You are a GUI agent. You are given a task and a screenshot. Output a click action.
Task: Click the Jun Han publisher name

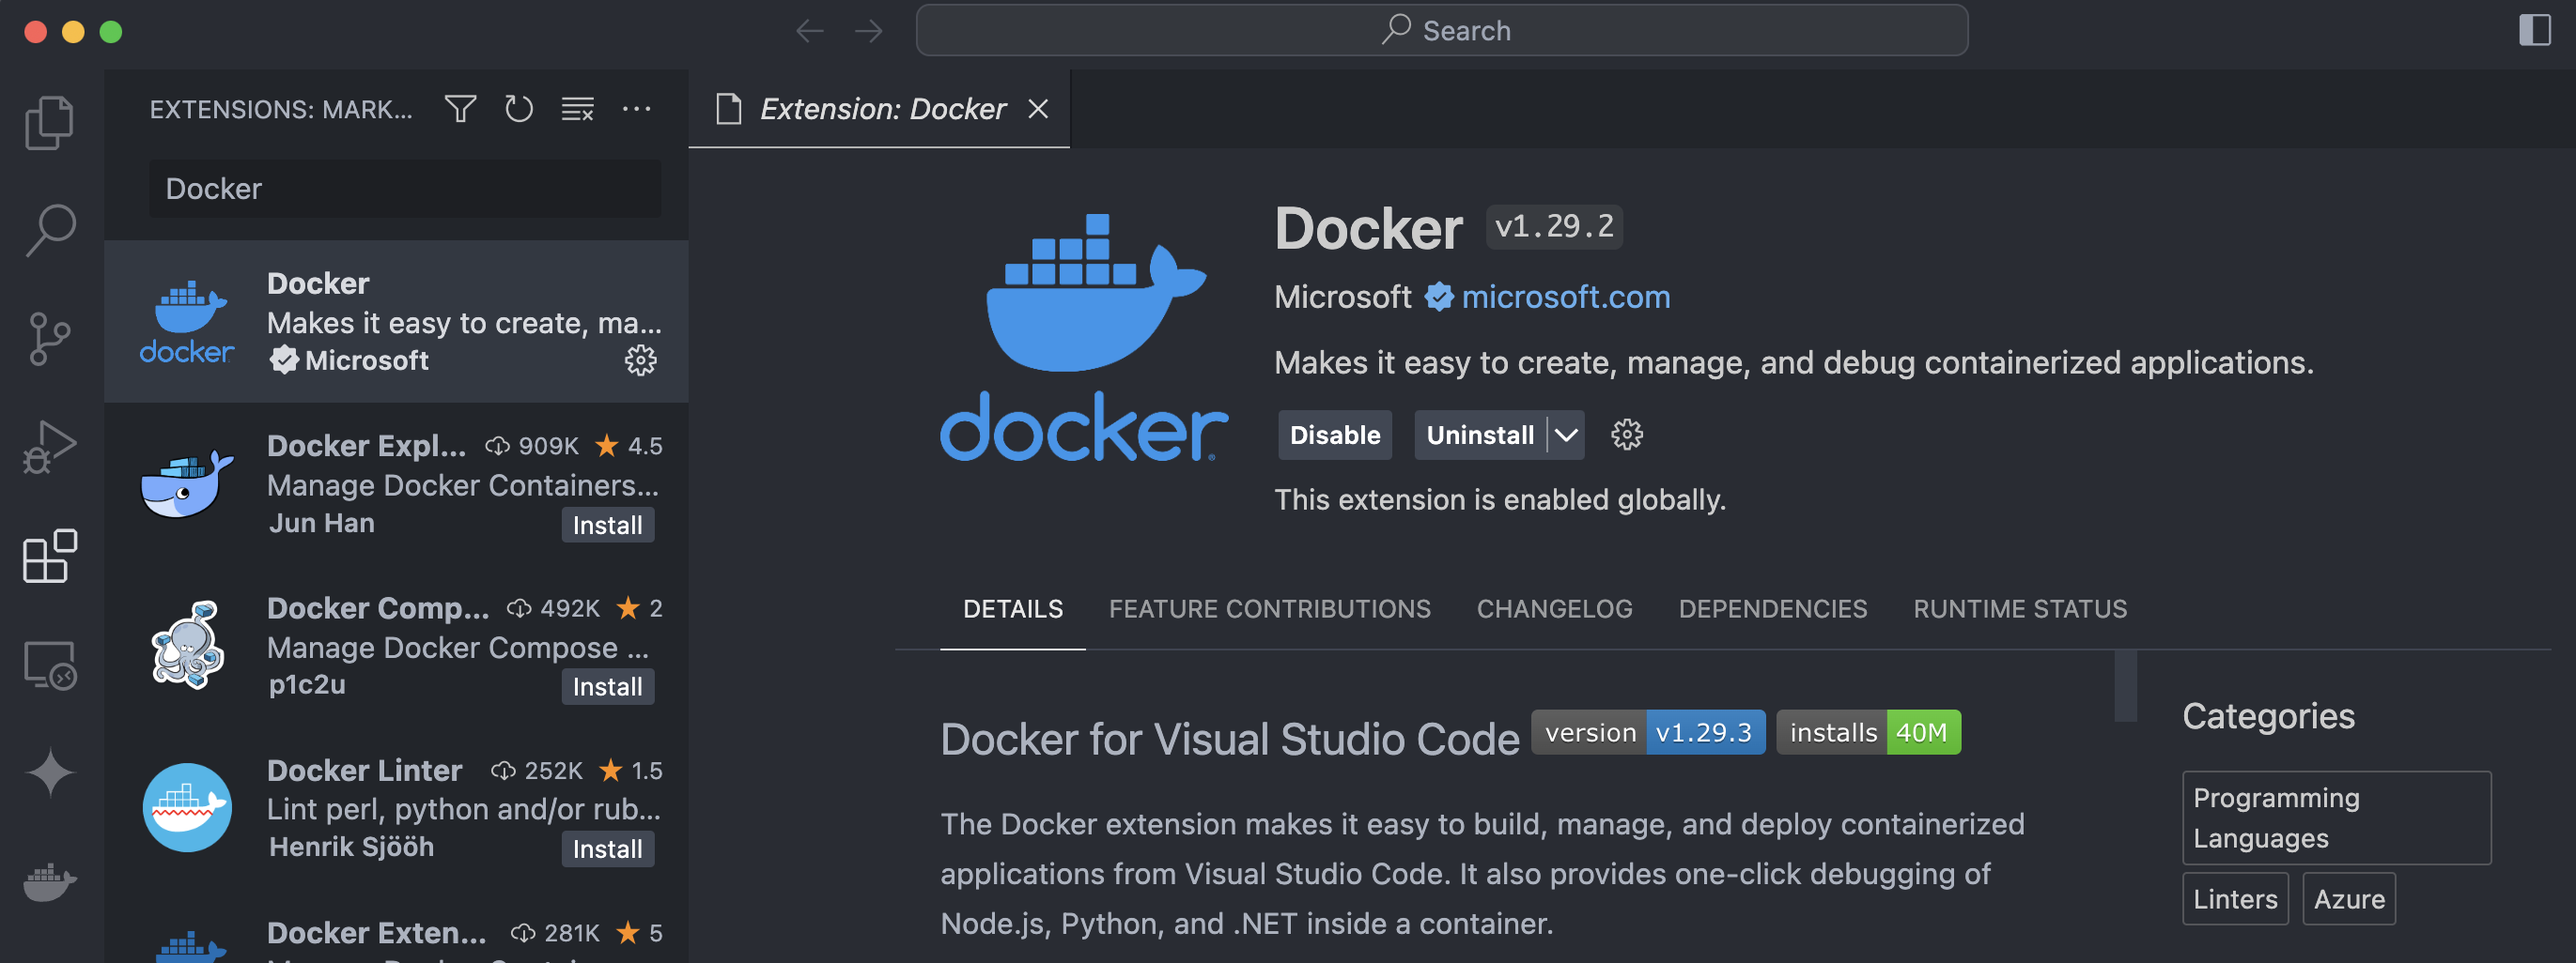pos(321,524)
